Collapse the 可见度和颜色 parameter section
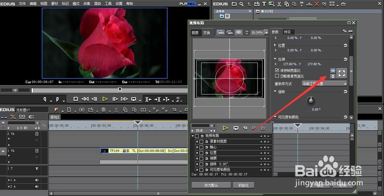384x196 pixels. tap(275, 117)
